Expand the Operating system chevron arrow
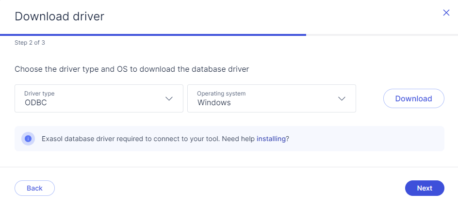Screen dimensions: 458x208 click(342, 98)
